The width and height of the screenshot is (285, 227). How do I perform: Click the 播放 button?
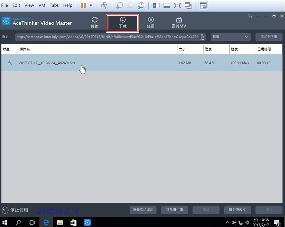point(269,210)
